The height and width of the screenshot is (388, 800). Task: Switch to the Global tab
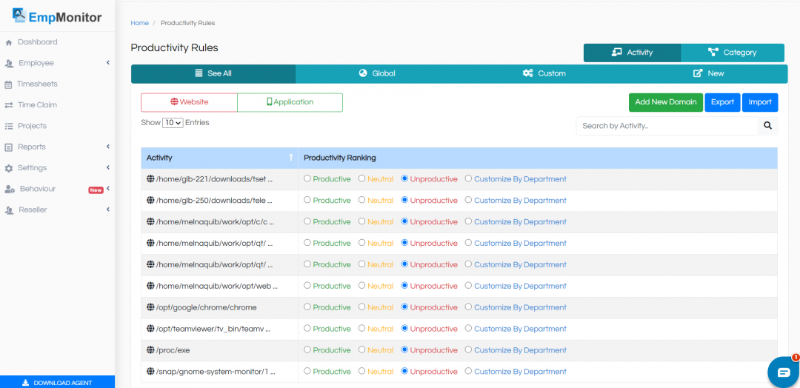[x=377, y=74]
